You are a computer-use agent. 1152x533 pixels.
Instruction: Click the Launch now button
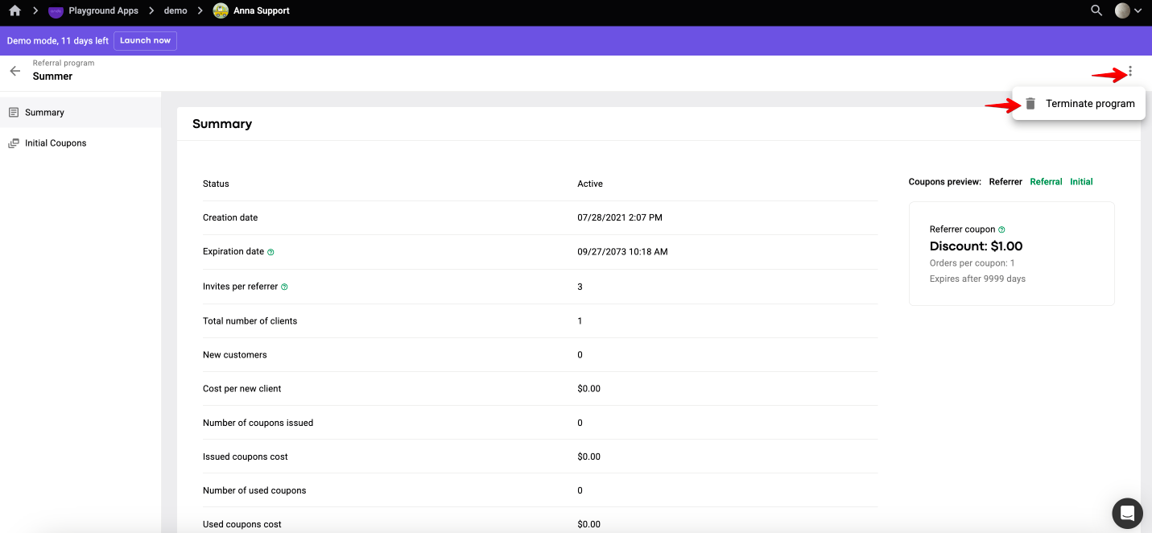tap(146, 40)
